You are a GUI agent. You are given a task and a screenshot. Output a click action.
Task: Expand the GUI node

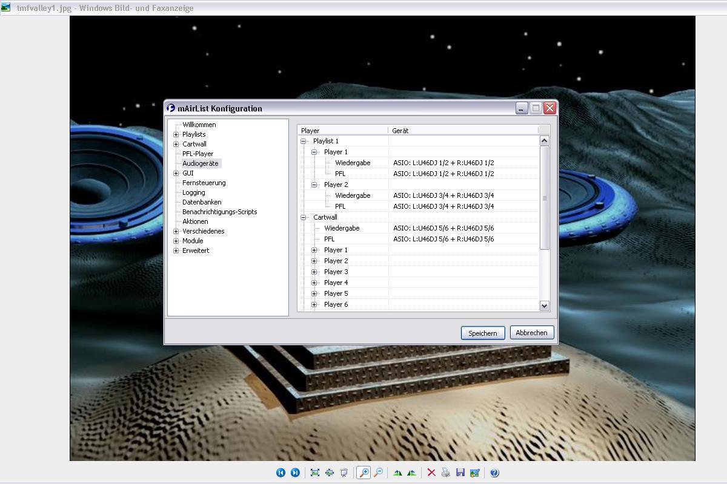pyautogui.click(x=176, y=173)
